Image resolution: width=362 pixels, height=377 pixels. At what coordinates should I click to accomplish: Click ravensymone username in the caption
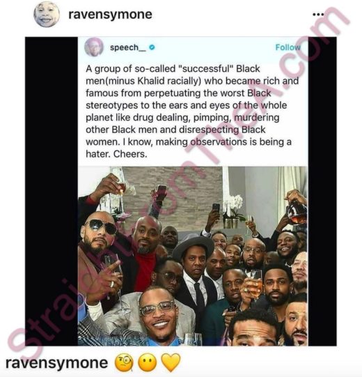click(x=56, y=363)
